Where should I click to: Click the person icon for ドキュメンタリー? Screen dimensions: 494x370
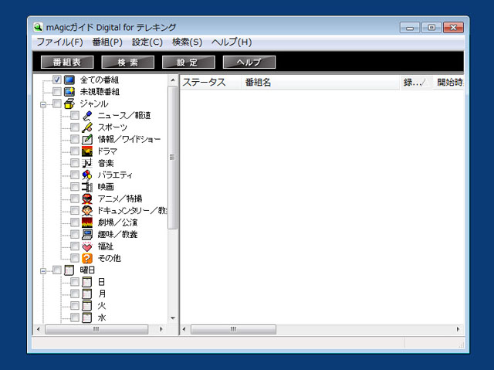coord(87,211)
